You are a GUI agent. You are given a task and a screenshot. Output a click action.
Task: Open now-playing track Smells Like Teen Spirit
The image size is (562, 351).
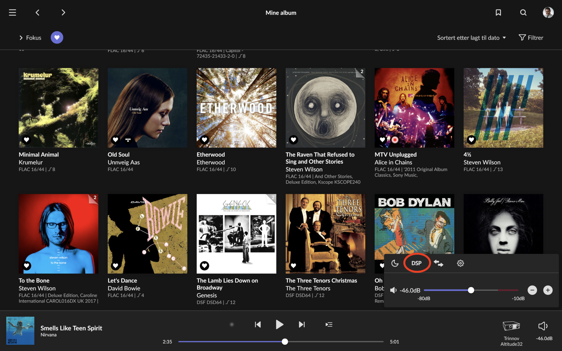coord(71,328)
